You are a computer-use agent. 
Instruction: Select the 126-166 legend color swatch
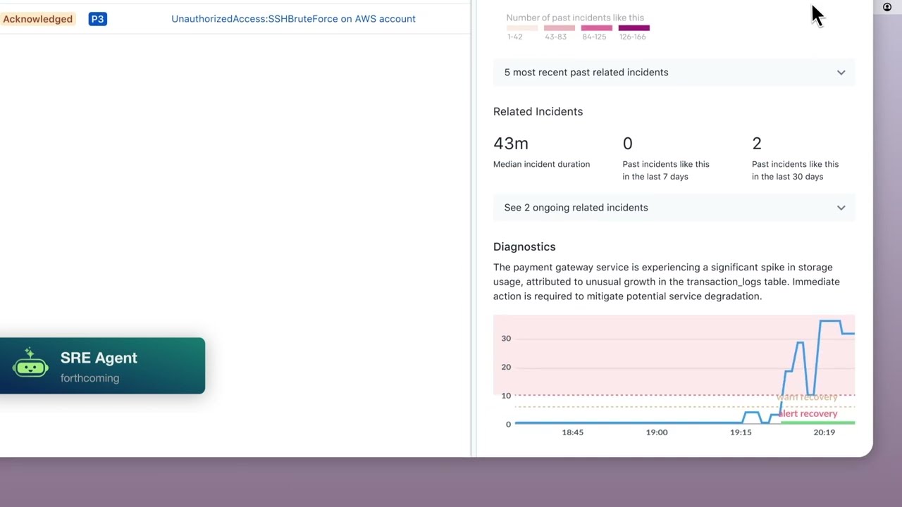[634, 28]
